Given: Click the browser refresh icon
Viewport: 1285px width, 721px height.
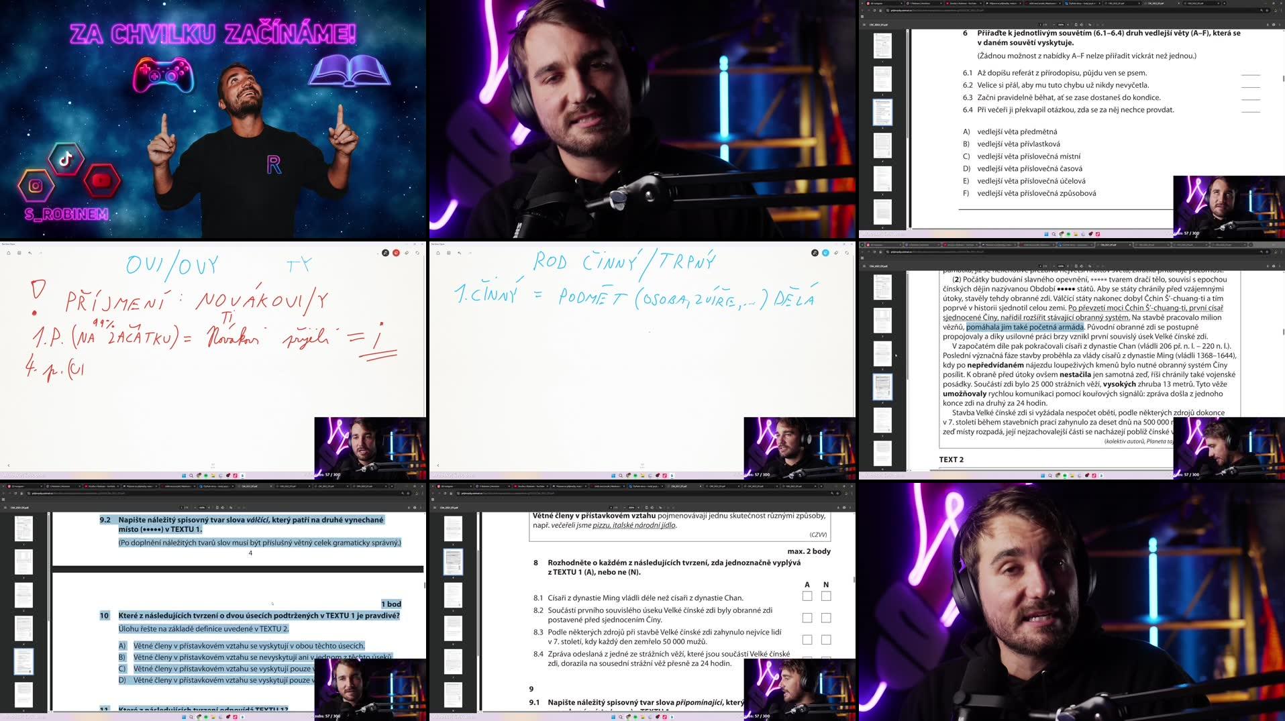Looking at the screenshot, I should tap(874, 11).
